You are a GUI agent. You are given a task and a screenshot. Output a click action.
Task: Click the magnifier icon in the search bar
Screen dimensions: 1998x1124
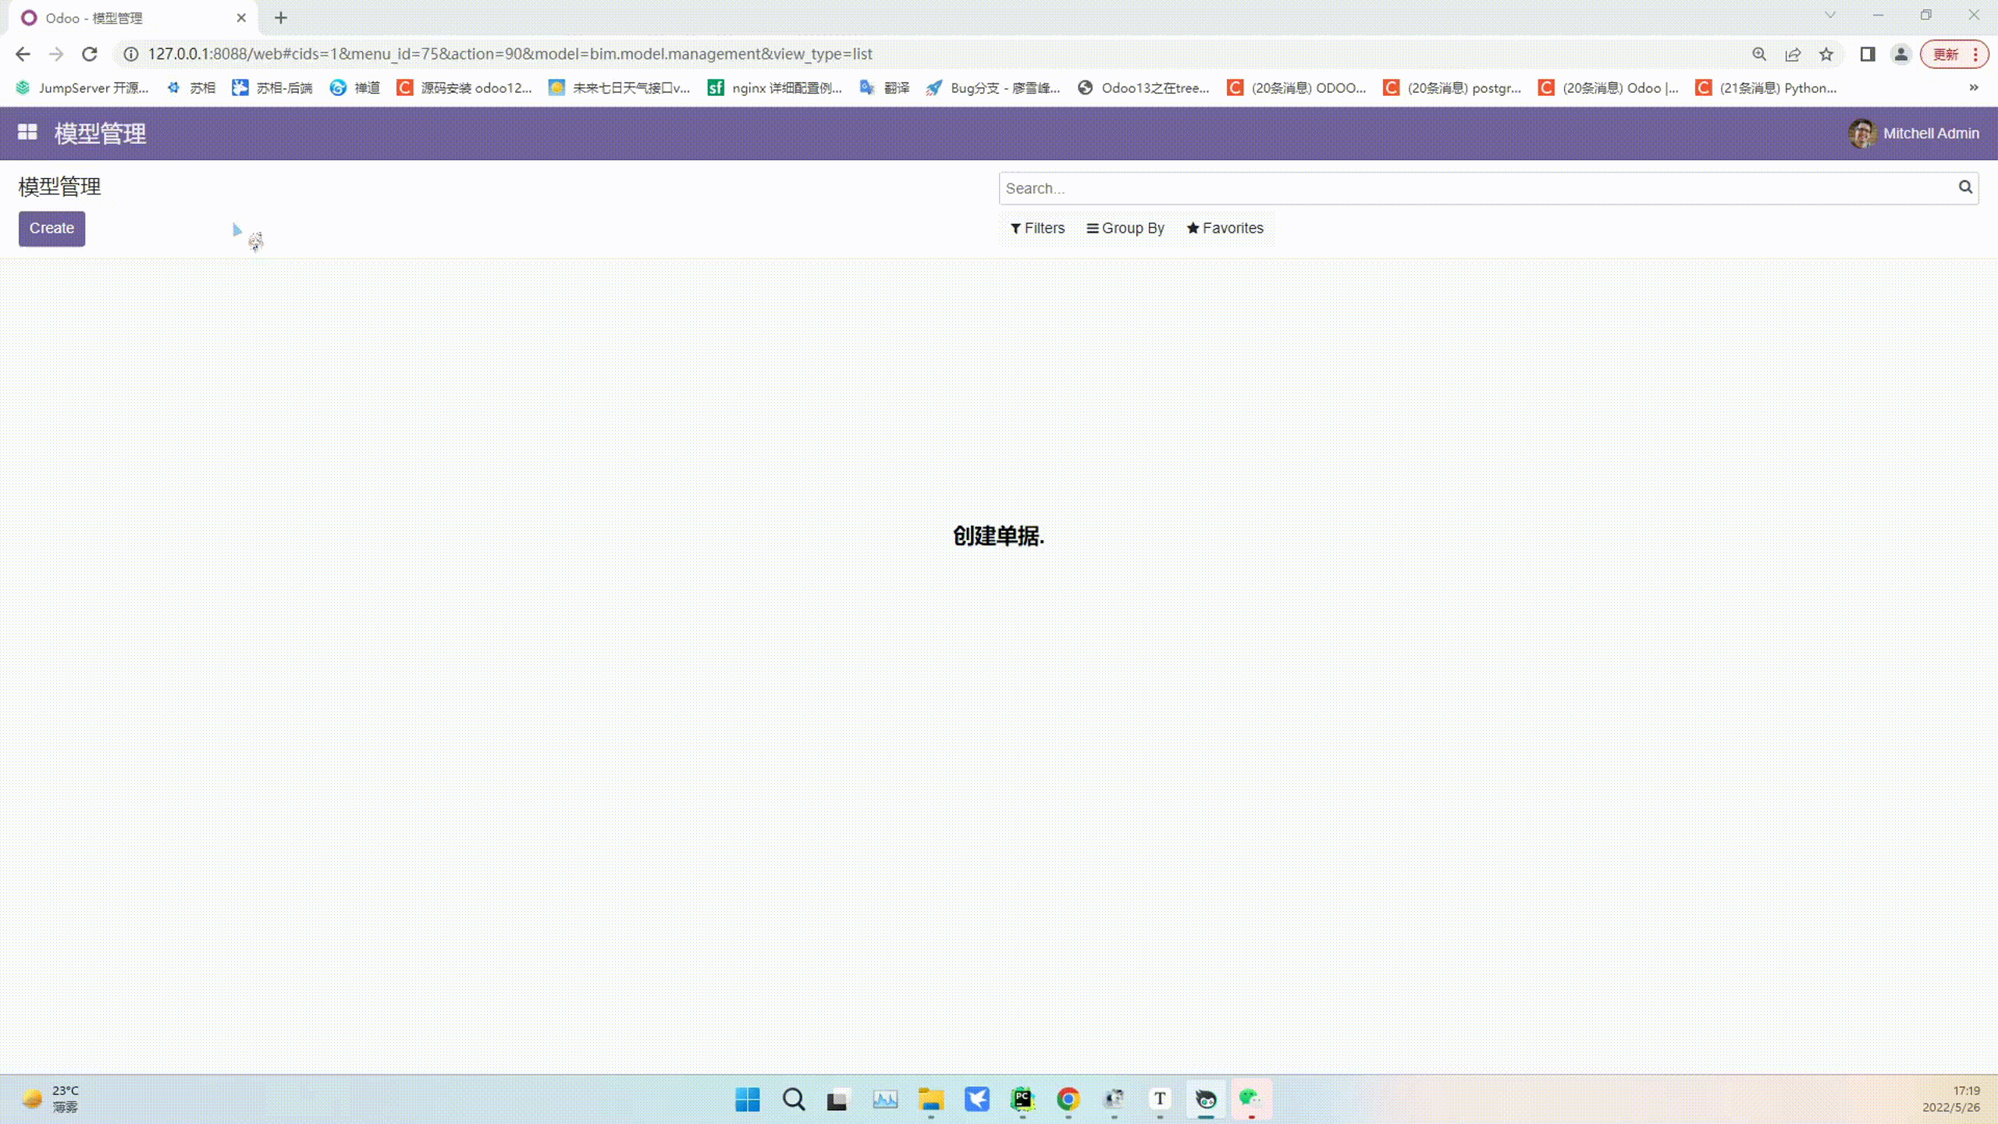1965,187
